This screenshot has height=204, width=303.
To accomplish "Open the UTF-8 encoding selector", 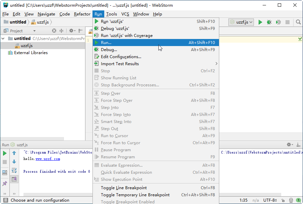I will pyautogui.click(x=270, y=200).
